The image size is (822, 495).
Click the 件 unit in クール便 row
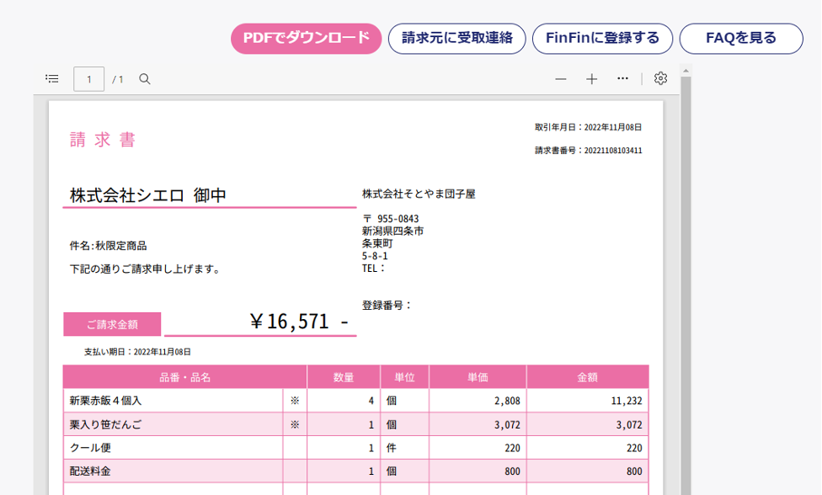391,448
